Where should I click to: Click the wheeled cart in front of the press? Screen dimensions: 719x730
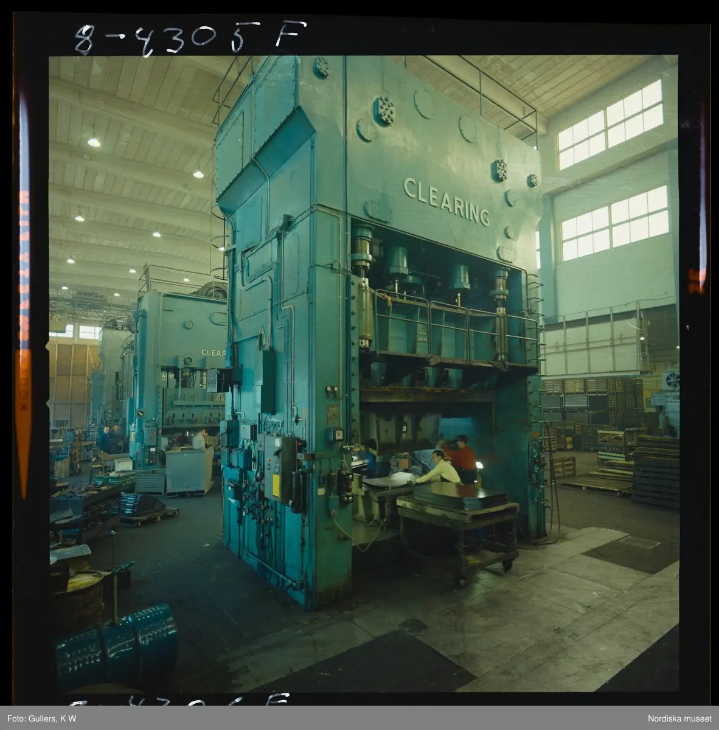tap(457, 535)
